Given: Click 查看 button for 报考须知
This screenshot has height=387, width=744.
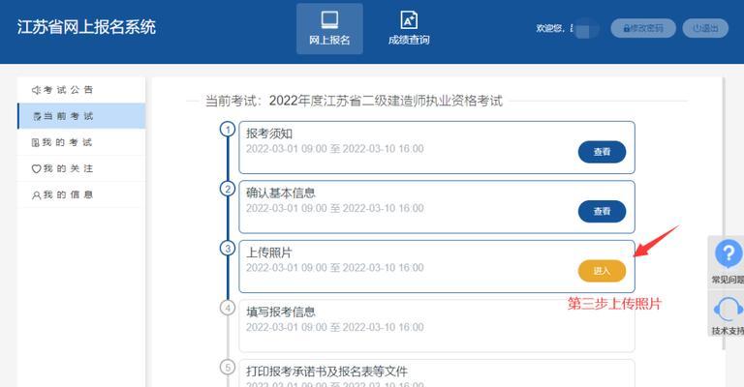Looking at the screenshot, I should (602, 152).
